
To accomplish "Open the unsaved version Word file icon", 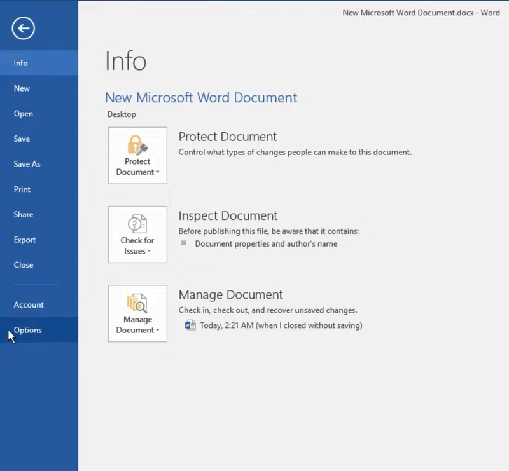I will 190,325.
